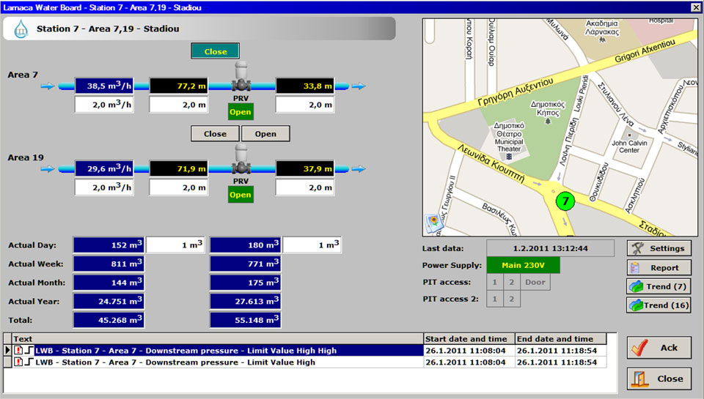
Task: Open the Report button
Action: [x=659, y=268]
